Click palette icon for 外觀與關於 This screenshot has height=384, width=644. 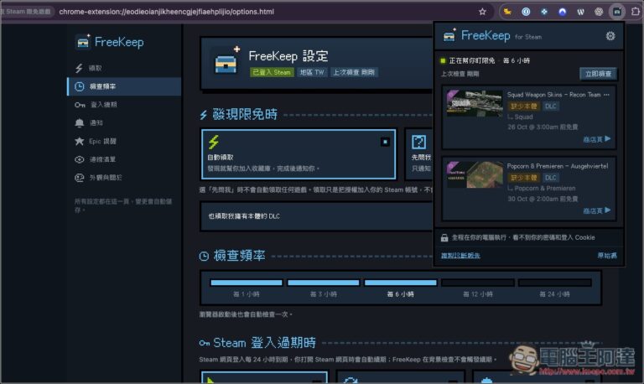[80, 178]
